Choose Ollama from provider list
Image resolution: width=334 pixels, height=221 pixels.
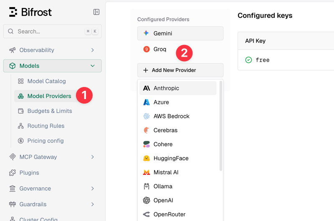click(178, 186)
